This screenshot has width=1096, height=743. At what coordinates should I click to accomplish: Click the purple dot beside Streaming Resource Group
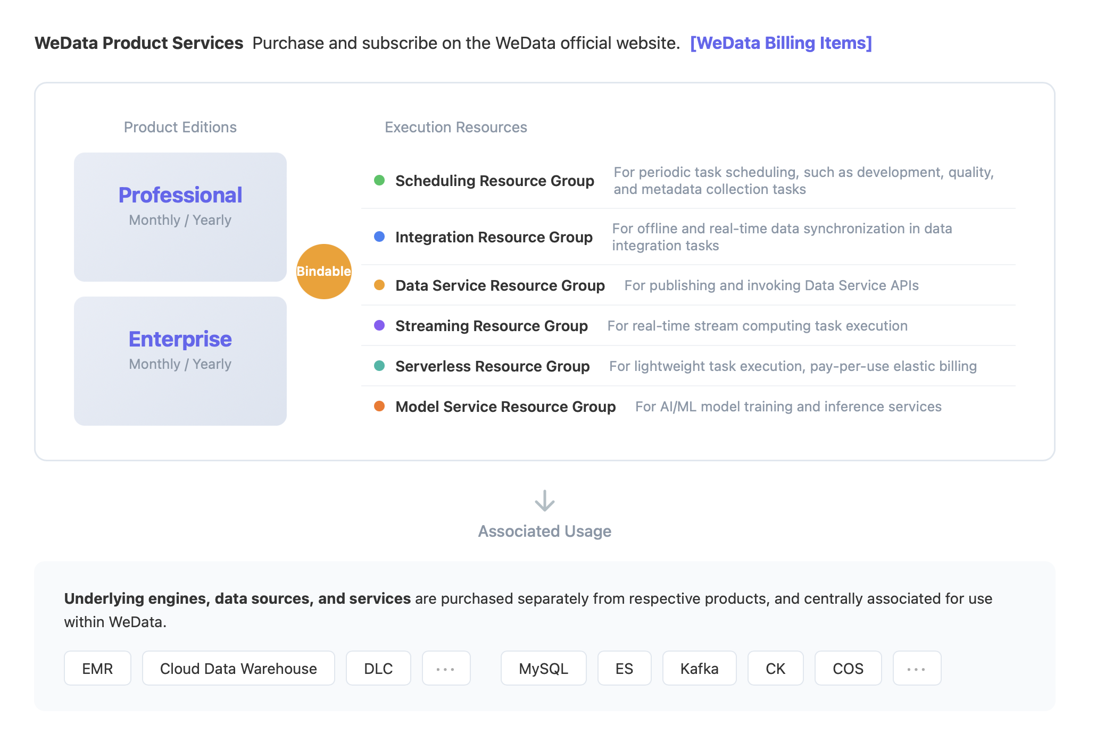coord(379,325)
